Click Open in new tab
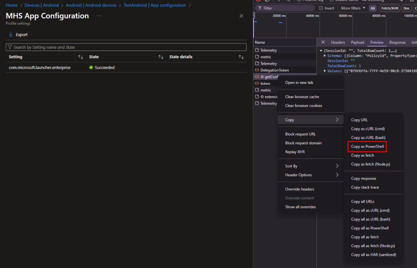This screenshot has width=417, height=268. click(299, 83)
